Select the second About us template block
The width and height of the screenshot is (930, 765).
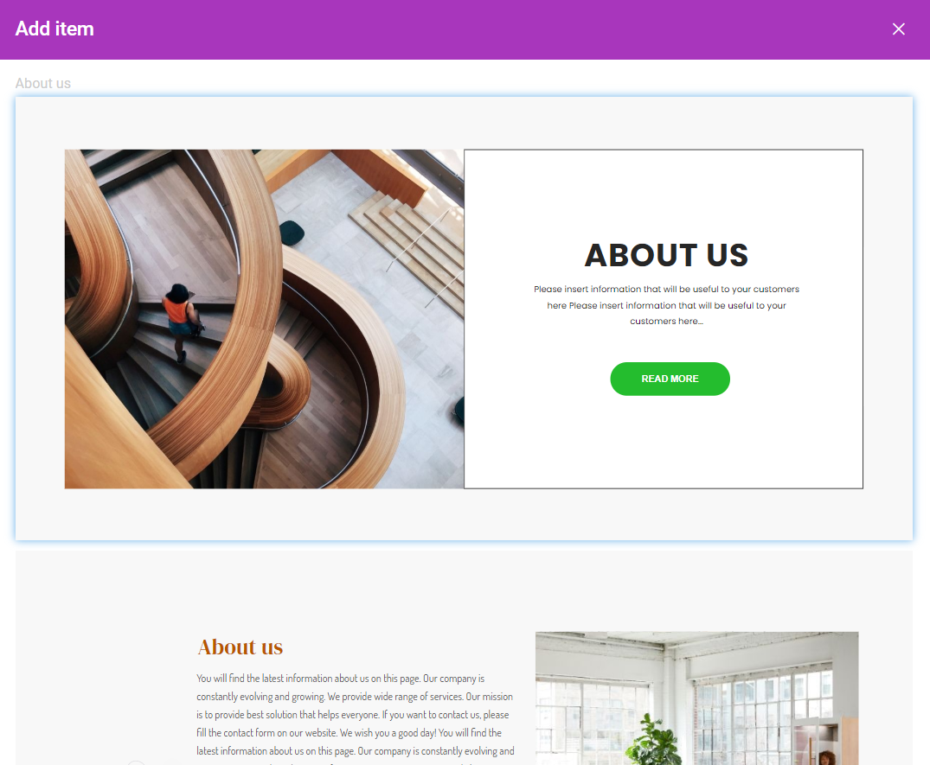click(464, 658)
